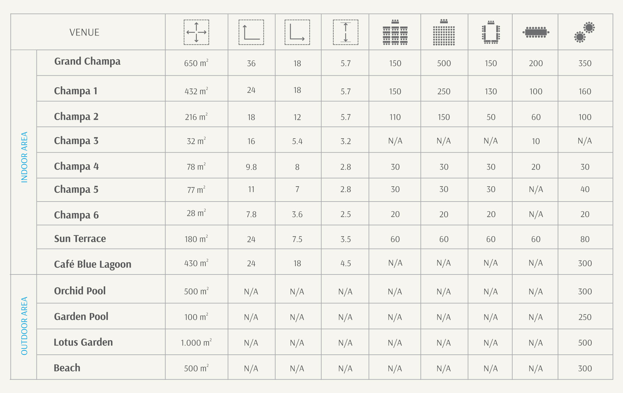The height and width of the screenshot is (393, 623).
Task: Click the Beach venue name
Action: 67,368
